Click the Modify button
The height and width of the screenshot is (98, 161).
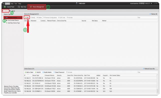point(33,17)
